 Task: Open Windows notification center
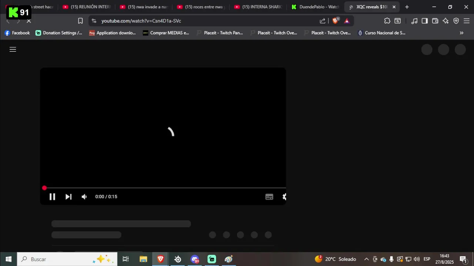[463, 259]
